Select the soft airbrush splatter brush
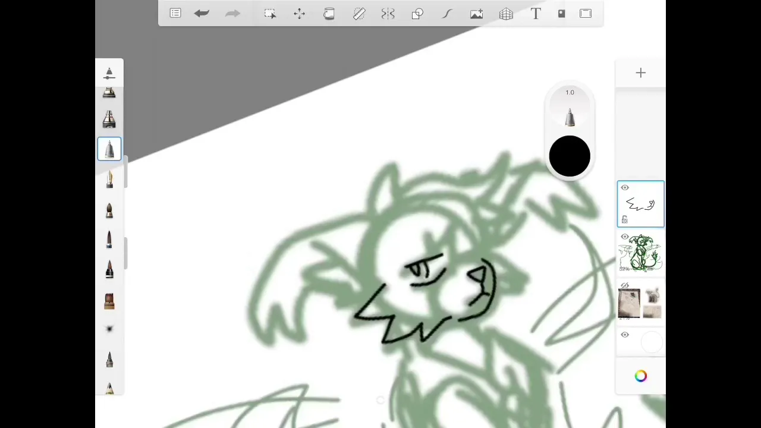761x428 pixels. (x=109, y=329)
